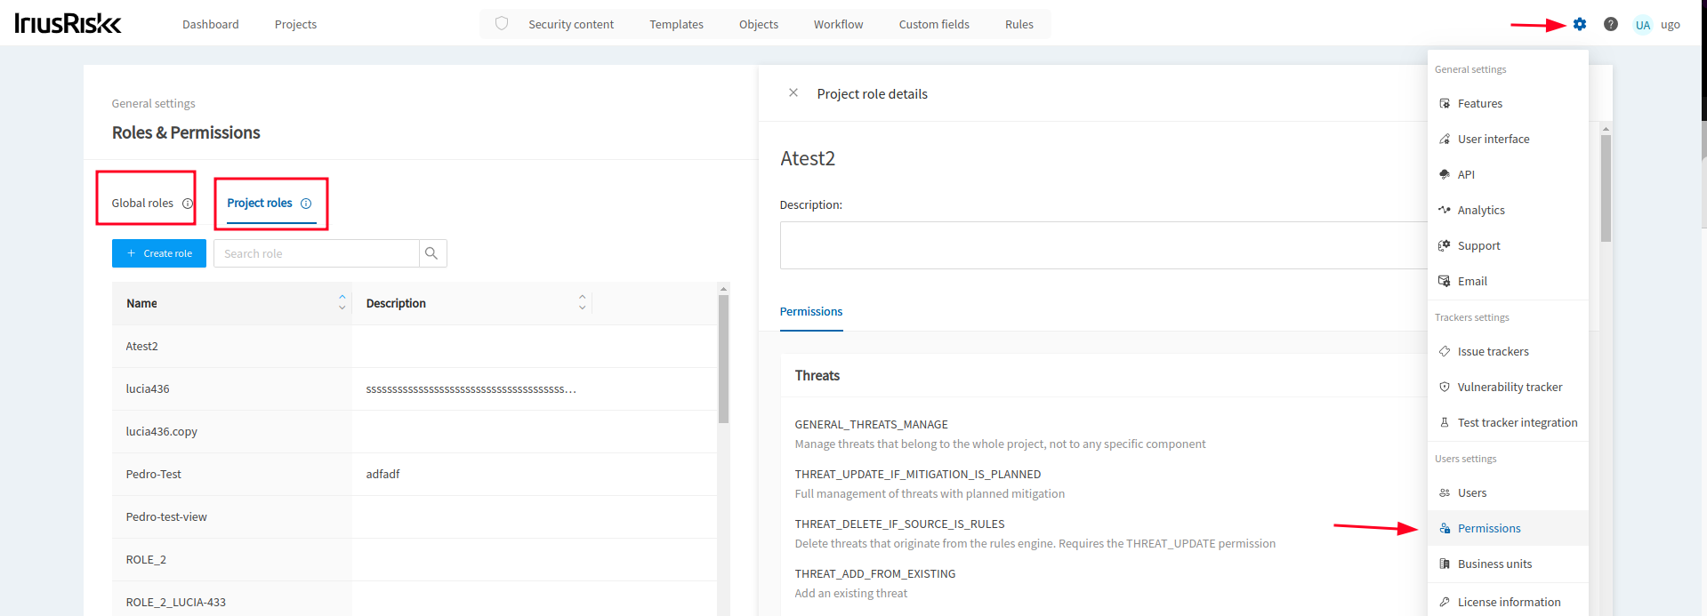Close the Project role details panel
This screenshot has width=1707, height=616.
pos(793,92)
